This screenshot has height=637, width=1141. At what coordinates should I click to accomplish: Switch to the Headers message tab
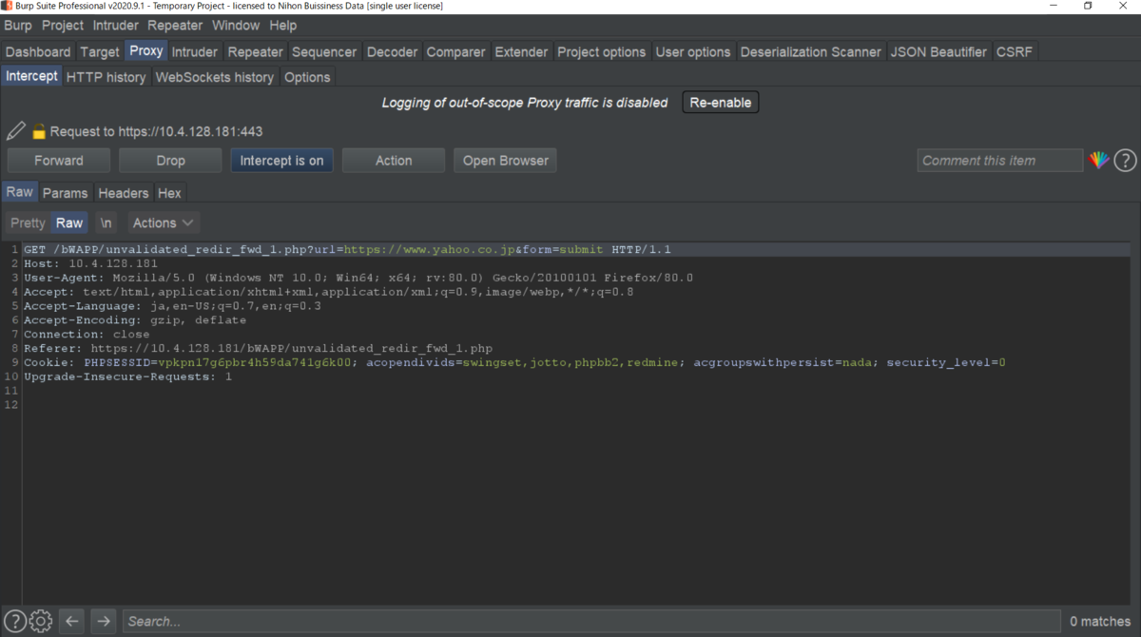pos(124,193)
